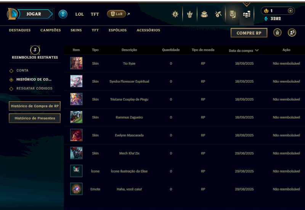This screenshot has width=305, height=210.
Task: Click Não reembolsável in Tio Ryze row
Action: click(x=286, y=64)
